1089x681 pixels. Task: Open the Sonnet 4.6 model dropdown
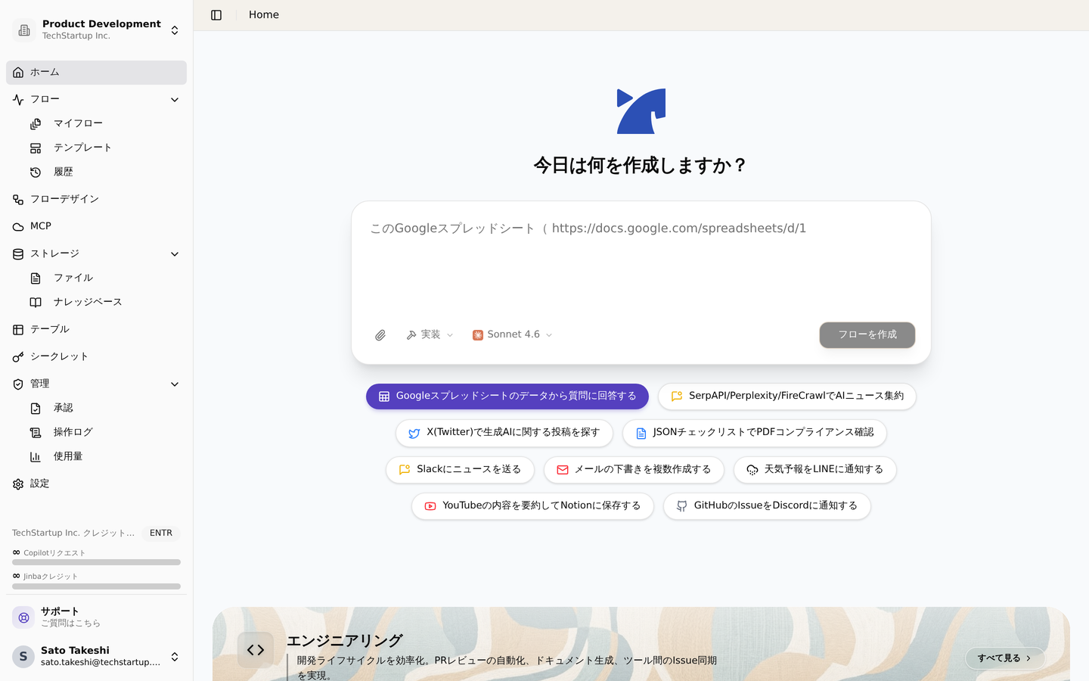[x=512, y=334]
